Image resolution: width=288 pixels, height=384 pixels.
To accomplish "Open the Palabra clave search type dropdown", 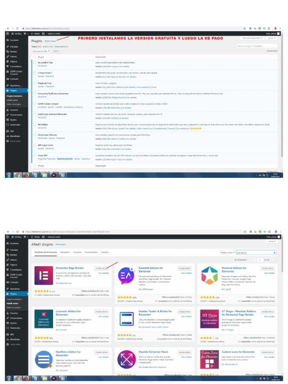I will [228, 252].
